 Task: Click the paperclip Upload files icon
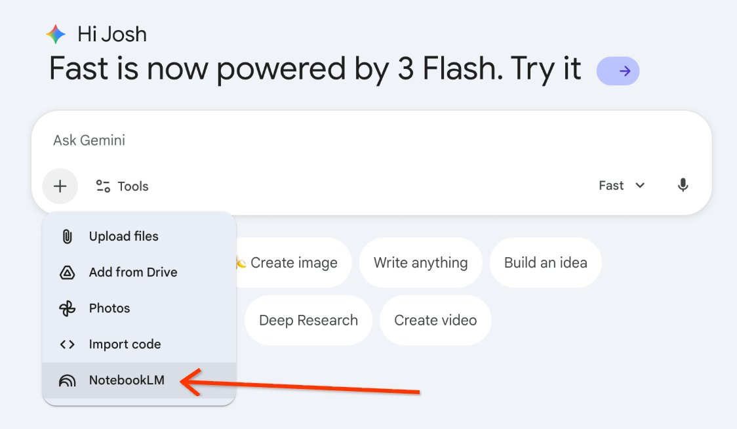pyautogui.click(x=68, y=236)
